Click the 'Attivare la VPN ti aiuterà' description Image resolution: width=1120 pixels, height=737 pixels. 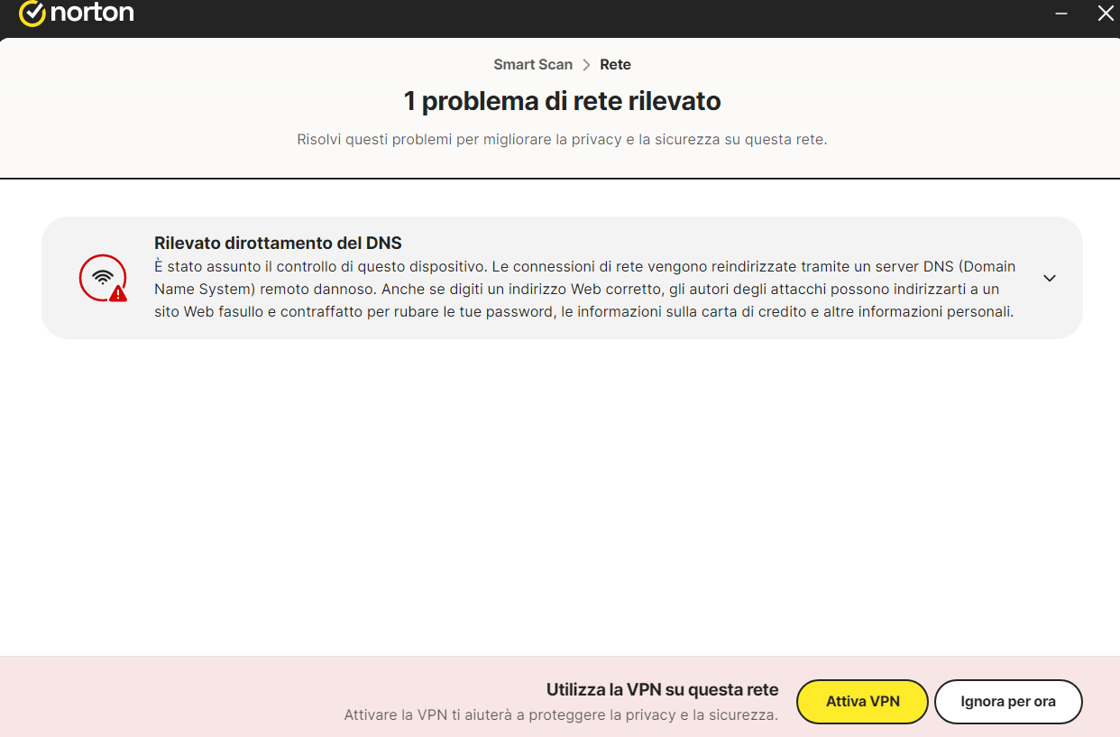(x=561, y=715)
